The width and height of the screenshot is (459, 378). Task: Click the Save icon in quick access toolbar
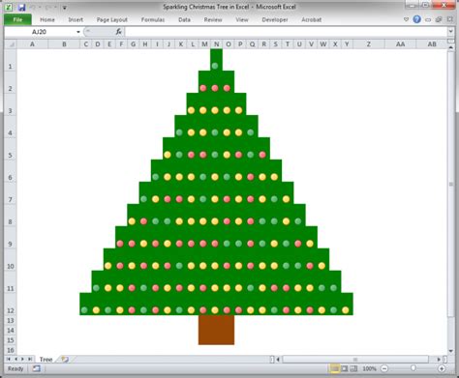(21, 7)
